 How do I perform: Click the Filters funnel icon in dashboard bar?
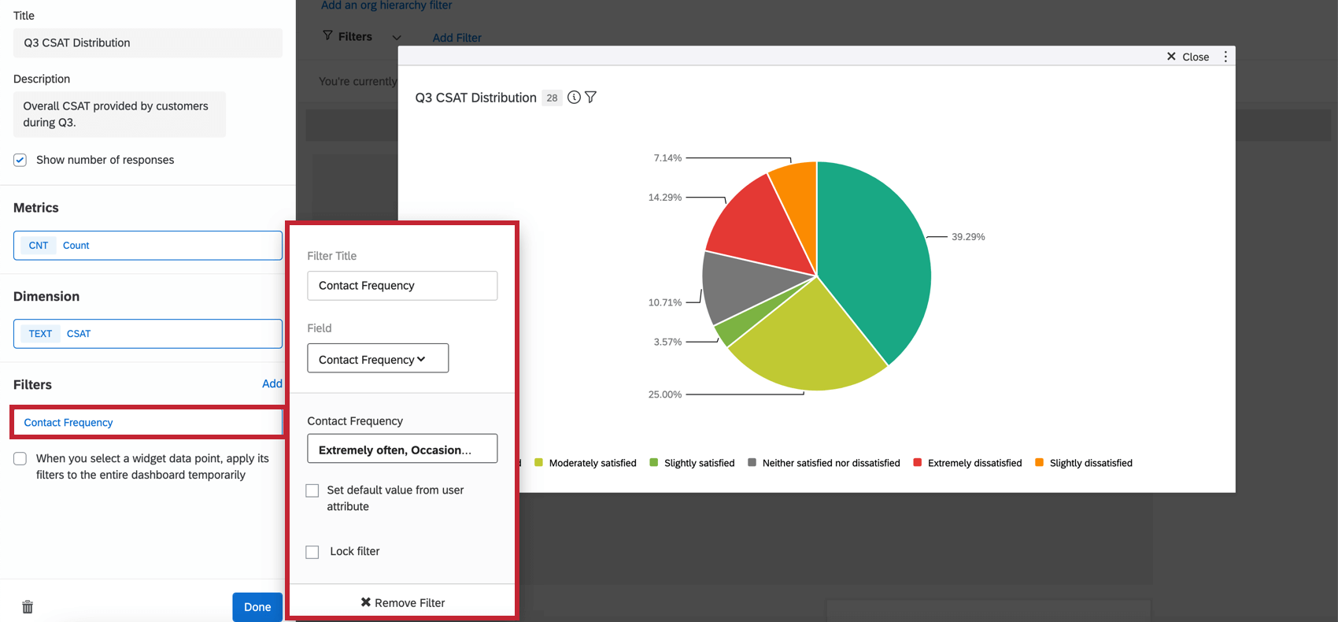(327, 36)
